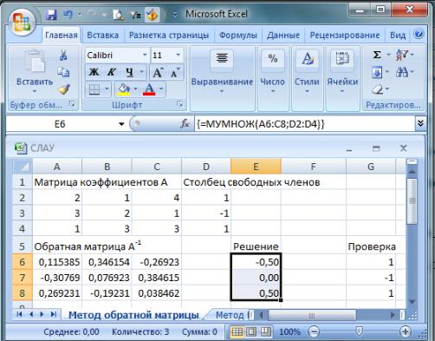Save the workbook via quick access toolbar
The width and height of the screenshot is (435, 341).
pyautogui.click(x=51, y=15)
